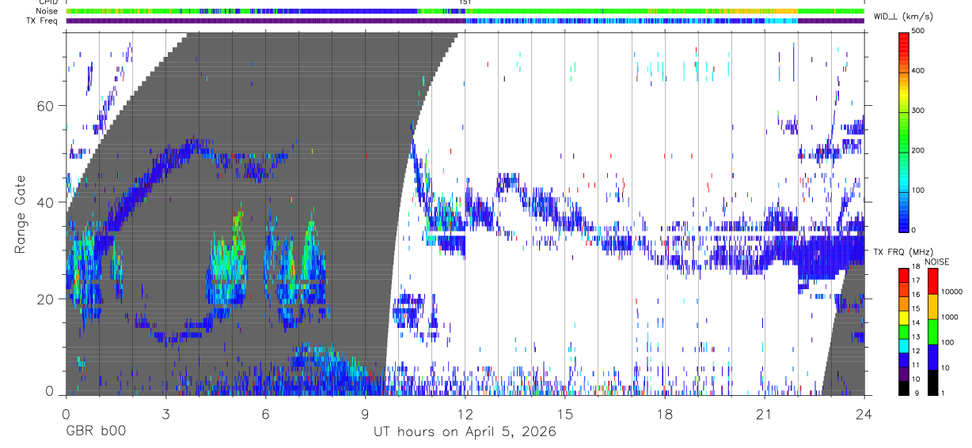Select the 100 tick on the width scale
The height and width of the screenshot is (448, 972).
point(919,190)
